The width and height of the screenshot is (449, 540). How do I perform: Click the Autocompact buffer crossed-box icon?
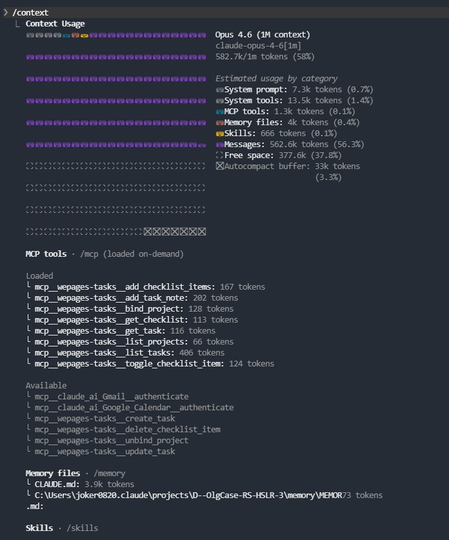click(219, 166)
